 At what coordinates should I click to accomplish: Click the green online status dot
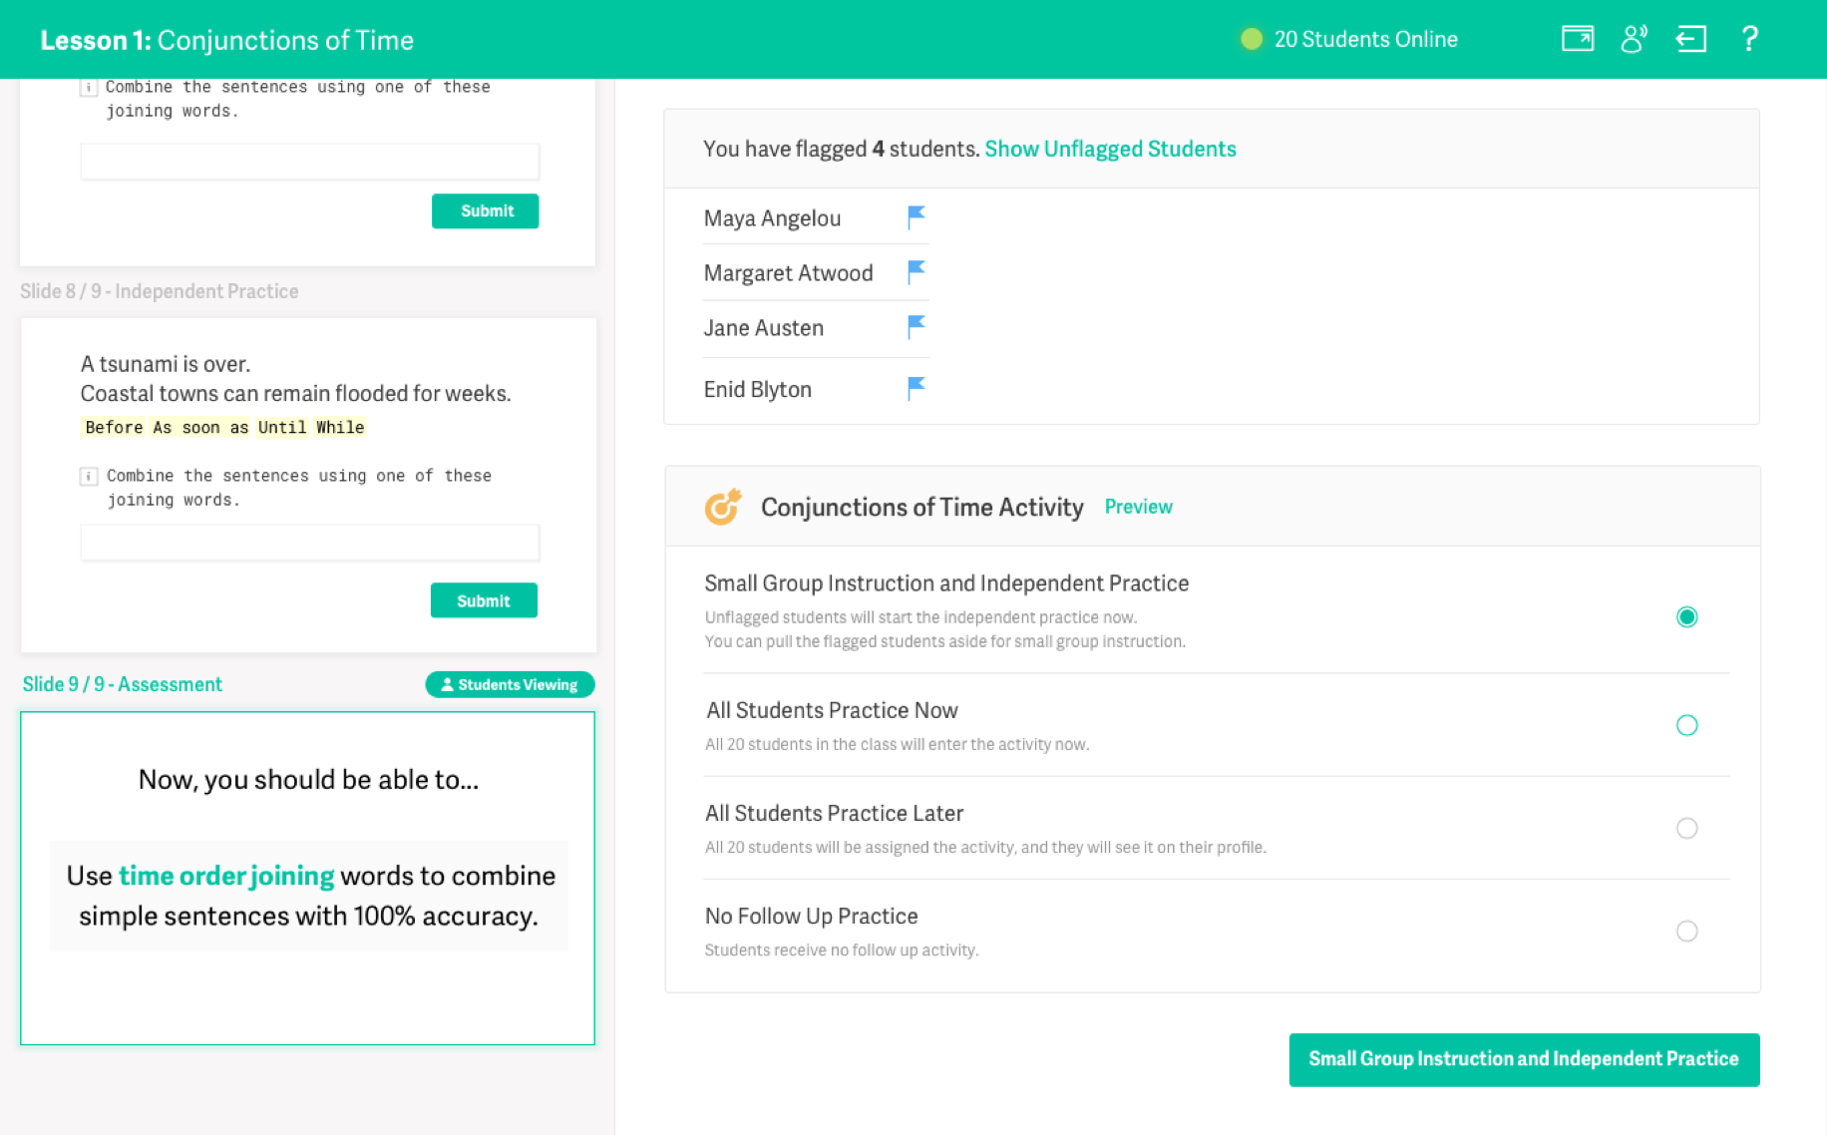pyautogui.click(x=1251, y=39)
